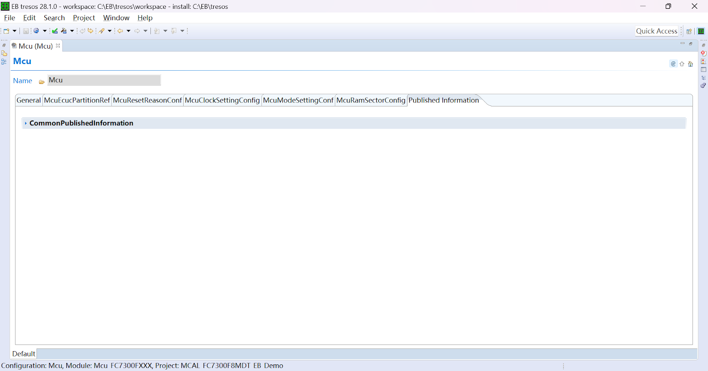The image size is (708, 371).
Task: Switch to the McuRamSectorConfig tab
Action: (371, 100)
